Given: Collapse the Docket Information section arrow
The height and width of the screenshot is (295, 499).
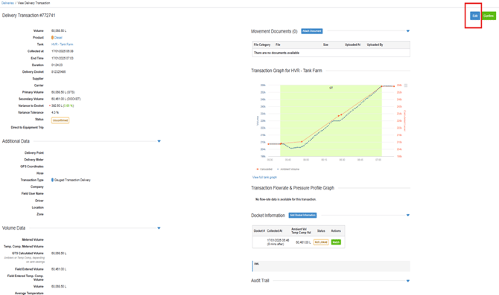Looking at the screenshot, I should click(408, 215).
